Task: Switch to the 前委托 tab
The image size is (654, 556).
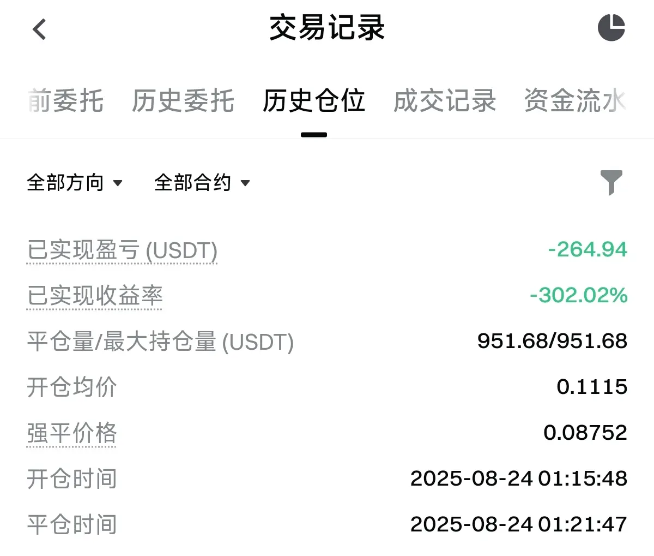Action: tap(65, 101)
